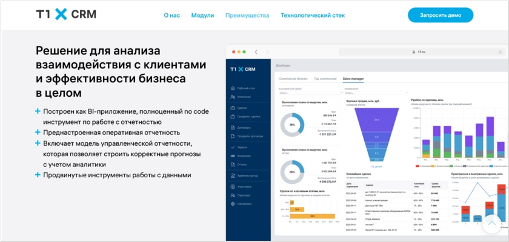The width and height of the screenshot is (509, 242).
Task: Select the Sales manager tab
Action: pos(353,79)
